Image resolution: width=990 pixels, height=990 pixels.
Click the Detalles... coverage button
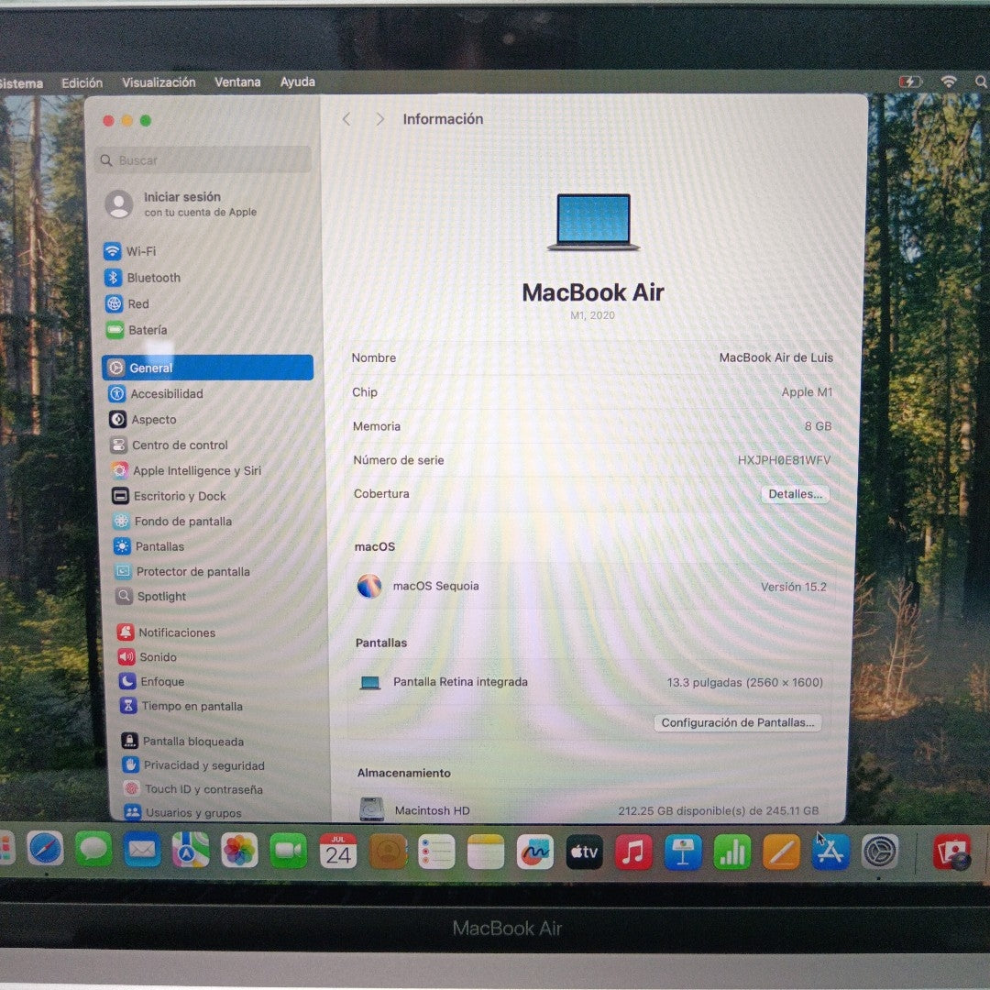click(x=795, y=494)
